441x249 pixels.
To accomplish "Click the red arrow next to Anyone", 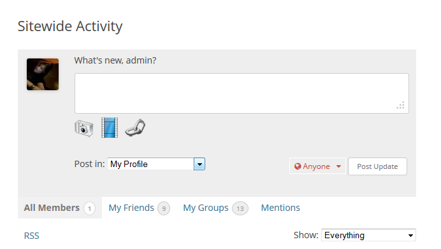I will click(x=338, y=166).
